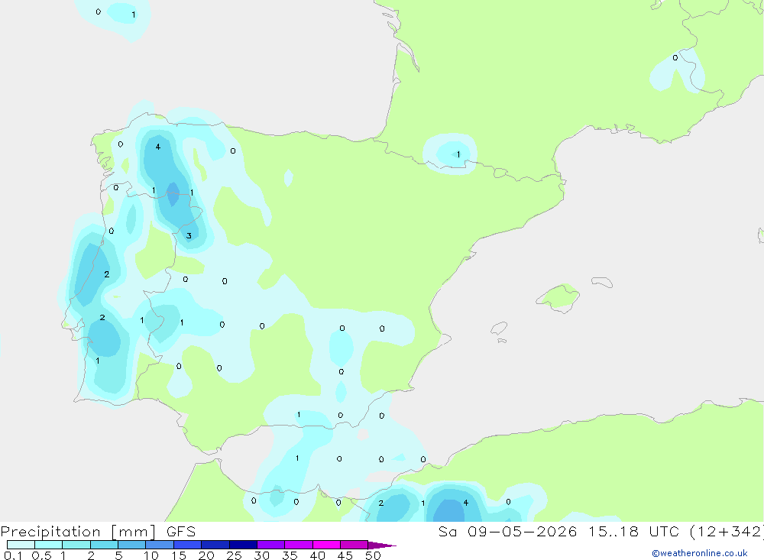The width and height of the screenshot is (764, 560).
Task: Select the 2–5 mm legend color swatch
Action: pos(104,545)
